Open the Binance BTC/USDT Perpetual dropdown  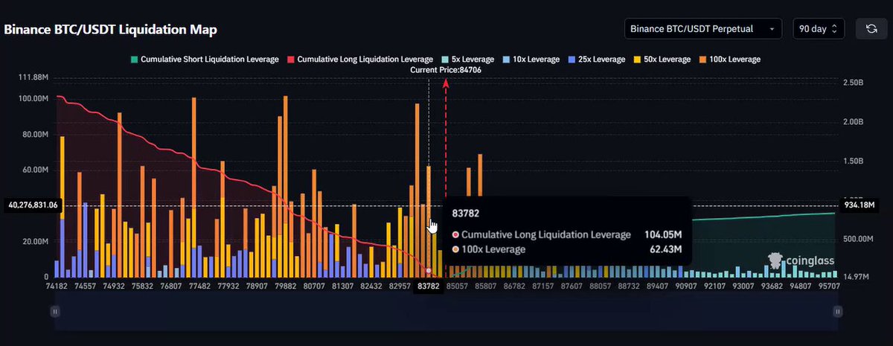pyautogui.click(x=703, y=29)
